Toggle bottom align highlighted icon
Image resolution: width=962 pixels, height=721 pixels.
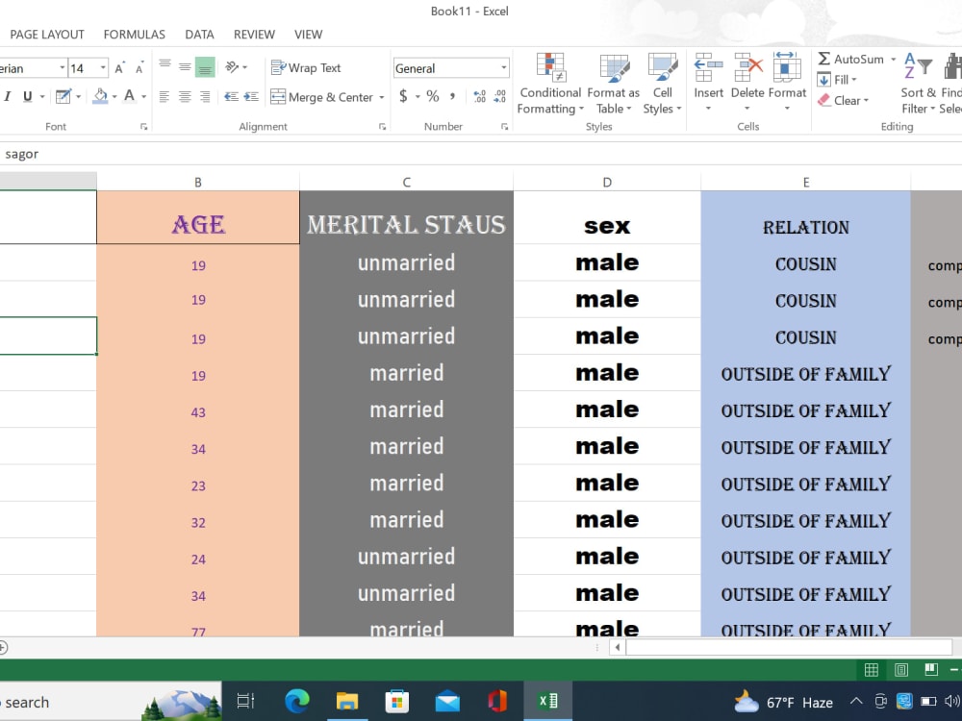pos(205,67)
